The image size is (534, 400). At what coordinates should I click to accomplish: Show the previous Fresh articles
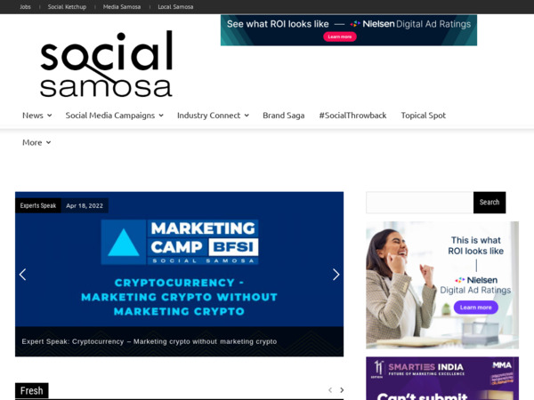(330, 390)
